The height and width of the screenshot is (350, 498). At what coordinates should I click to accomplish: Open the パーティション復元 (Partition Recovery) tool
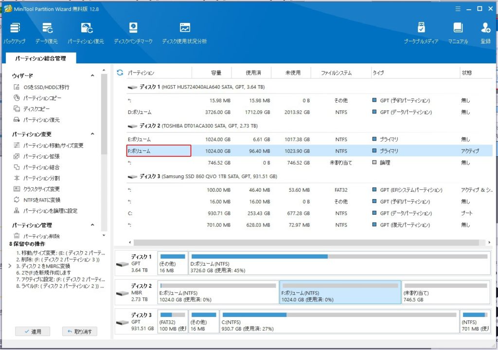(x=86, y=33)
